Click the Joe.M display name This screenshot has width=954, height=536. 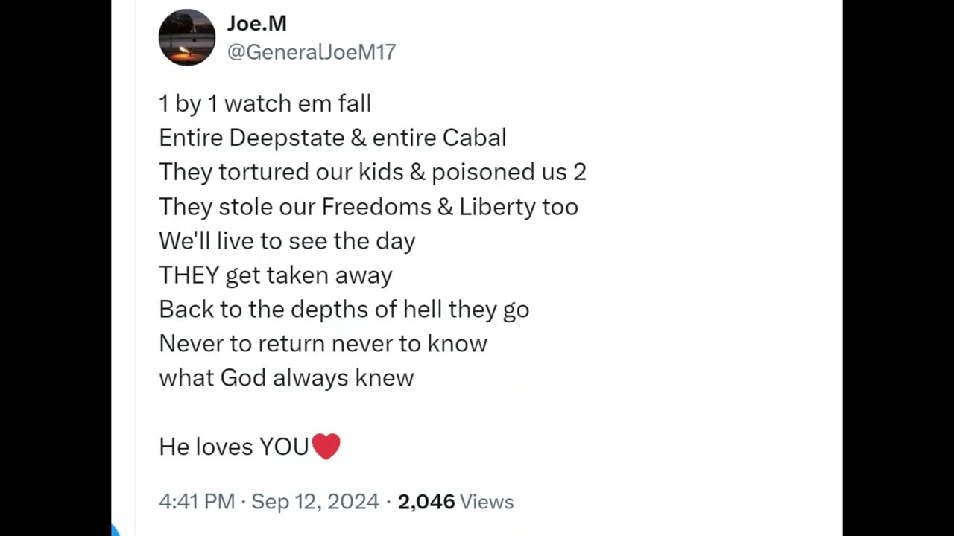coord(256,24)
